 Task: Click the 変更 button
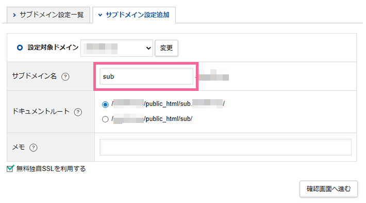pos(167,48)
